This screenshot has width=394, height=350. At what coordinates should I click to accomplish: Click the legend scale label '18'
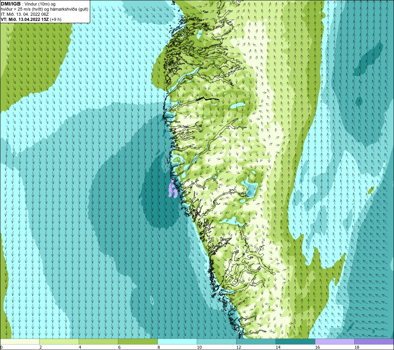357,347
